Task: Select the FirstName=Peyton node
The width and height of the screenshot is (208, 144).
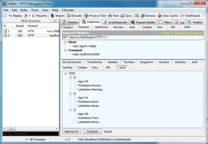Action: (89, 85)
